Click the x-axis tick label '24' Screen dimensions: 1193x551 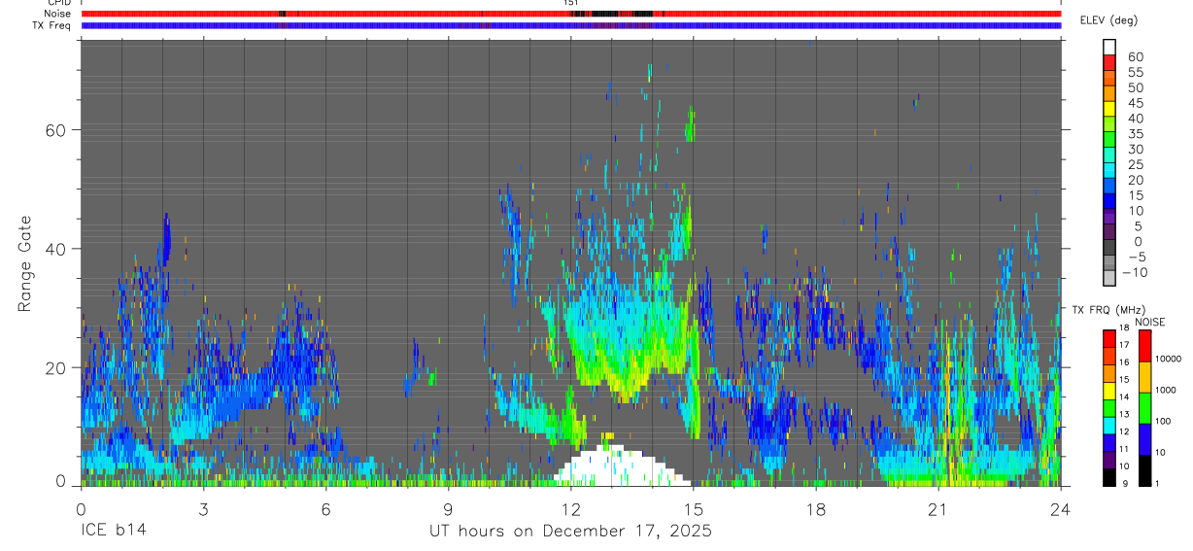pyautogui.click(x=1060, y=508)
